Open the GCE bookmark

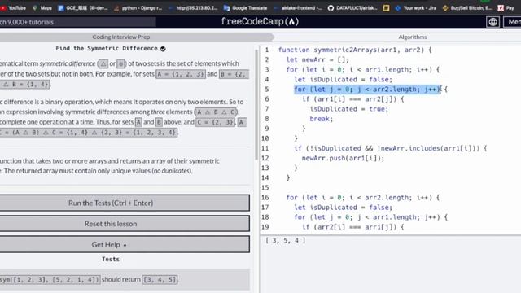(83, 7)
